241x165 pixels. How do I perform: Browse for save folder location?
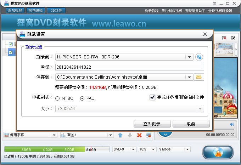(x=199, y=77)
